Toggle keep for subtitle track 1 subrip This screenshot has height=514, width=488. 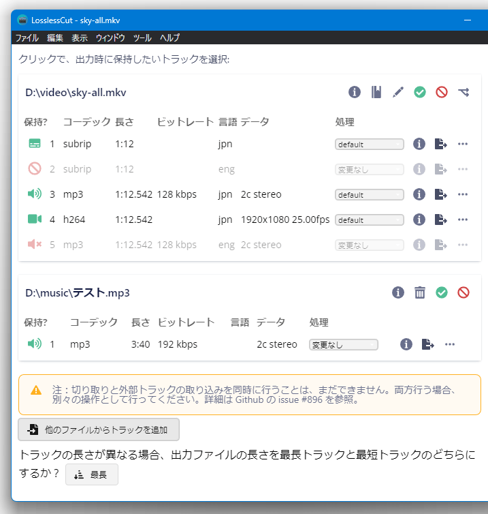tap(35, 144)
